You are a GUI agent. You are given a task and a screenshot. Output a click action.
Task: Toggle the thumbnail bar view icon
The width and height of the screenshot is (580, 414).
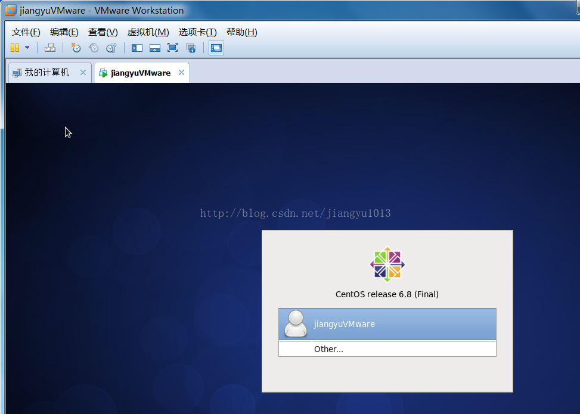[x=154, y=48]
